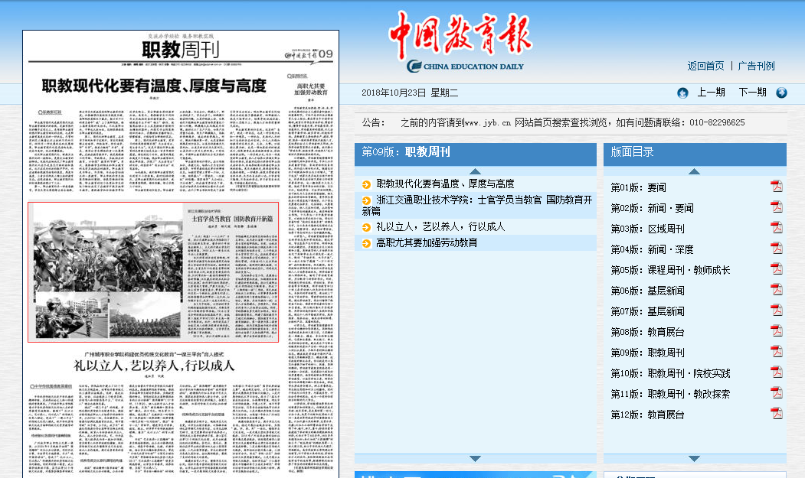805x478 pixels.
Task: Download PDF of 第03版 区域周刊
Action: click(x=776, y=228)
